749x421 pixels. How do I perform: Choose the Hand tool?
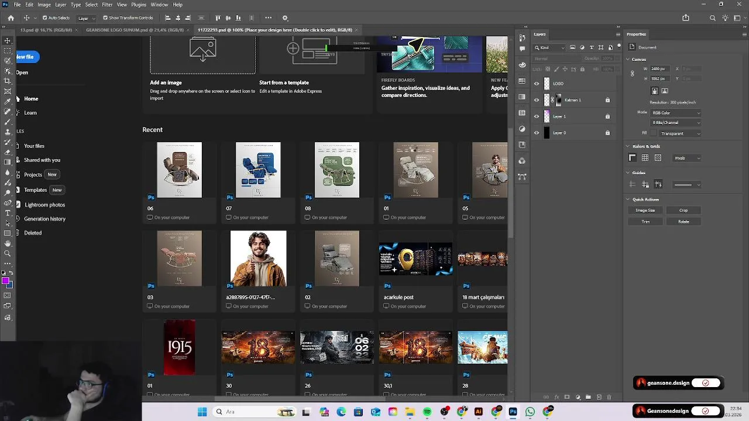[8, 243]
